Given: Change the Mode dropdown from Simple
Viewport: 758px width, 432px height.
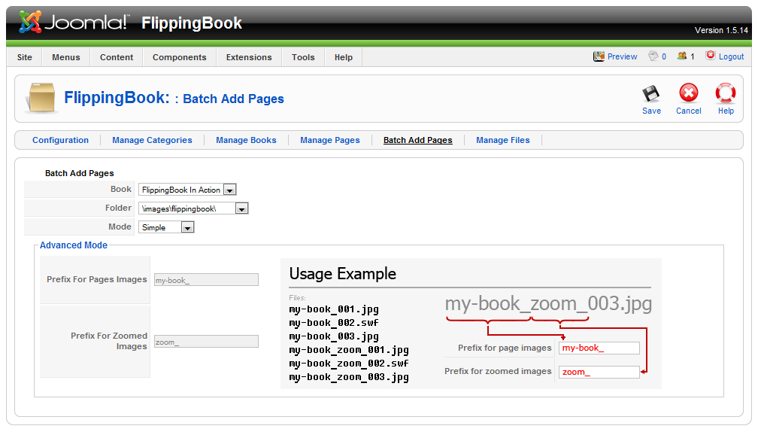Looking at the screenshot, I should (x=187, y=227).
